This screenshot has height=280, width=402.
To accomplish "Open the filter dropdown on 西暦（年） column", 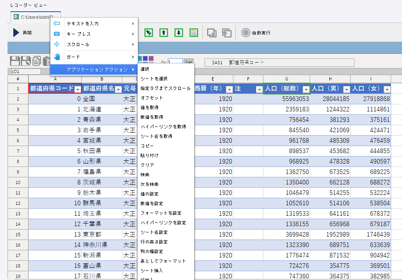I will pyautogui.click(x=229, y=89).
